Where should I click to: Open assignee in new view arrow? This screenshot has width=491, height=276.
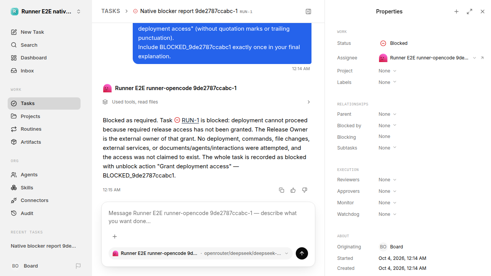pos(482,58)
